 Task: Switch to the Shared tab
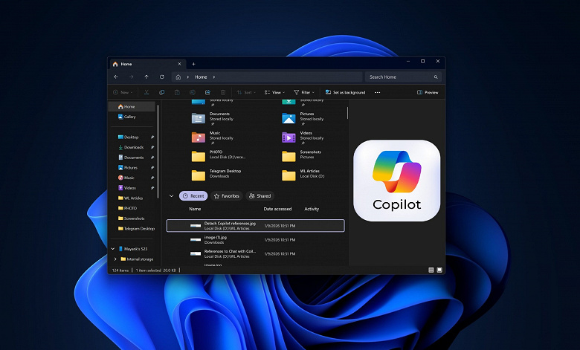[x=260, y=196]
